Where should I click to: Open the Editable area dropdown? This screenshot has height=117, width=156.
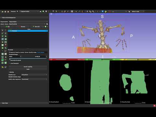[x=34, y=75]
